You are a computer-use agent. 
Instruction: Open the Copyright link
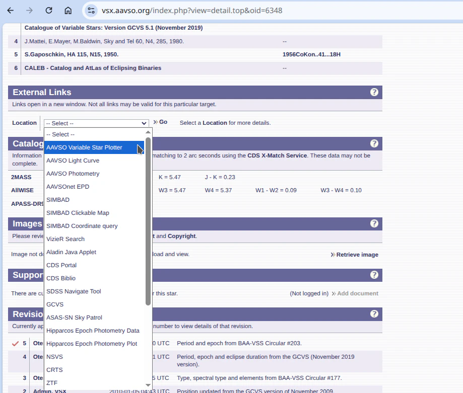[x=181, y=236]
